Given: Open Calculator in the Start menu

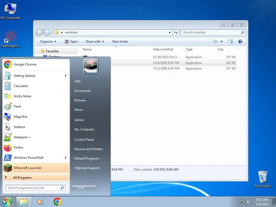Looking at the screenshot, I should point(36,86).
